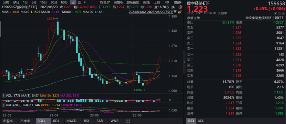
Task: Select W&R indicator tab
Action: (x=114, y=121)
